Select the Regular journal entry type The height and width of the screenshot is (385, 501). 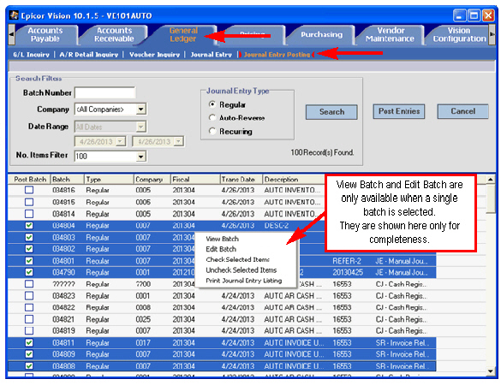coord(212,104)
